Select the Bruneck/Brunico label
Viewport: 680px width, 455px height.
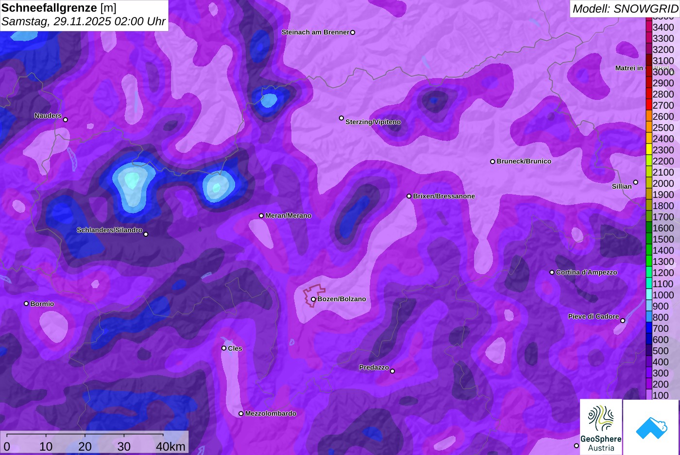point(524,161)
